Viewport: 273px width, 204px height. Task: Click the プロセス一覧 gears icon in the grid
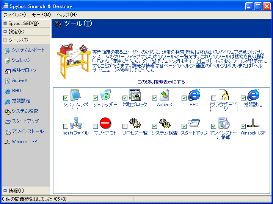point(135,123)
